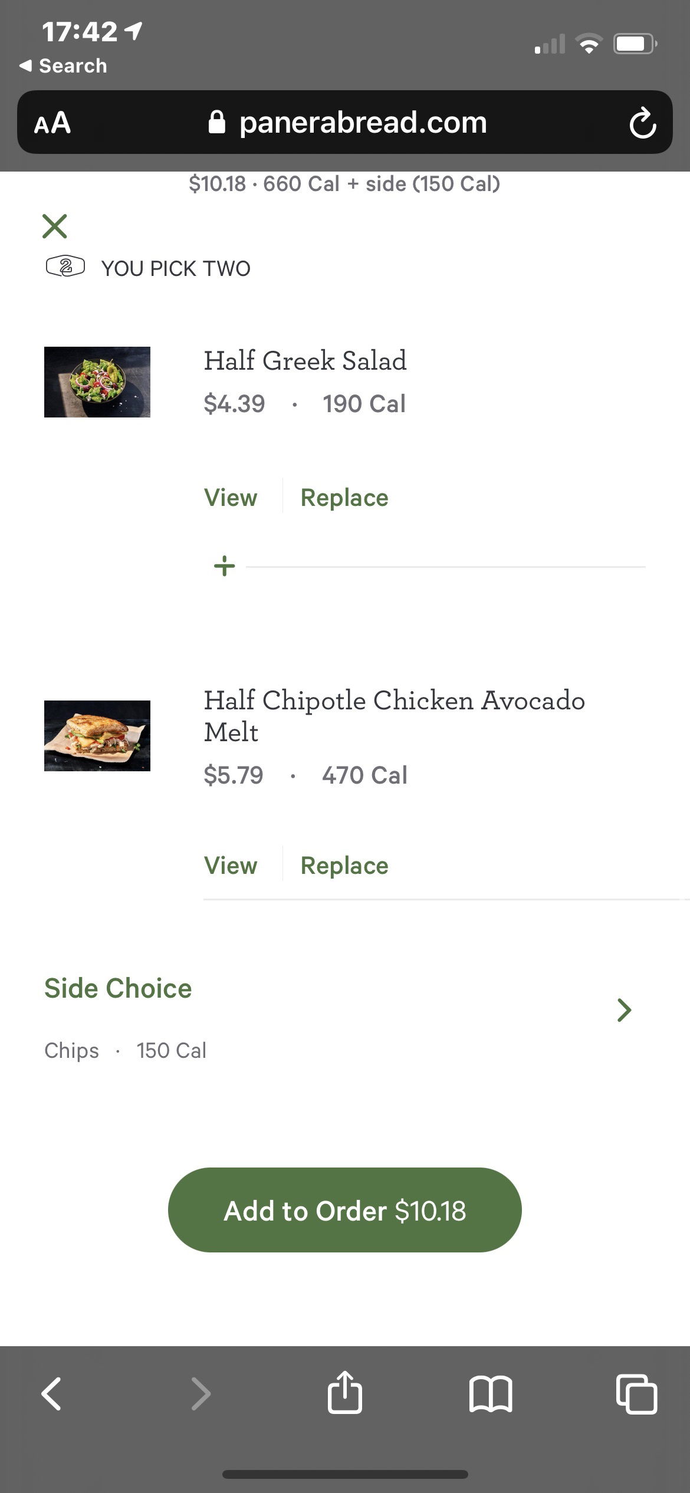Image resolution: width=690 pixels, height=1493 pixels.
Task: Replace the Half Greek Salad
Action: [344, 498]
